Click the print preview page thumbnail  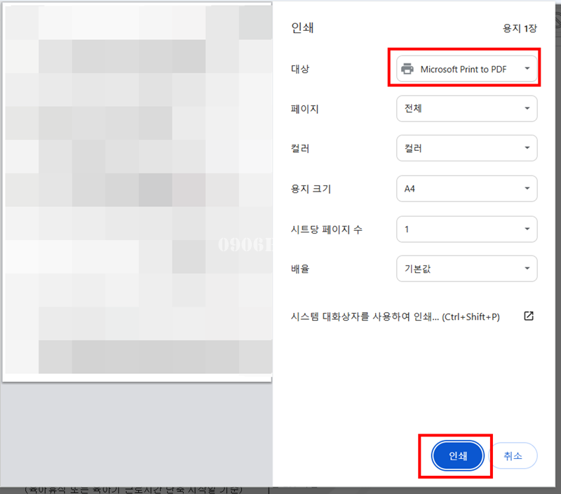pos(137,192)
